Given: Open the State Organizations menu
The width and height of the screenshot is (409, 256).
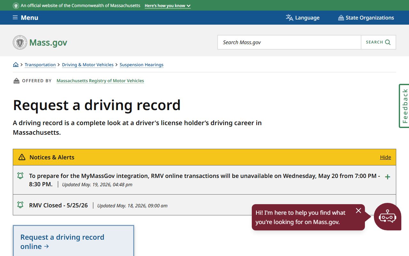Looking at the screenshot, I should pos(366,18).
